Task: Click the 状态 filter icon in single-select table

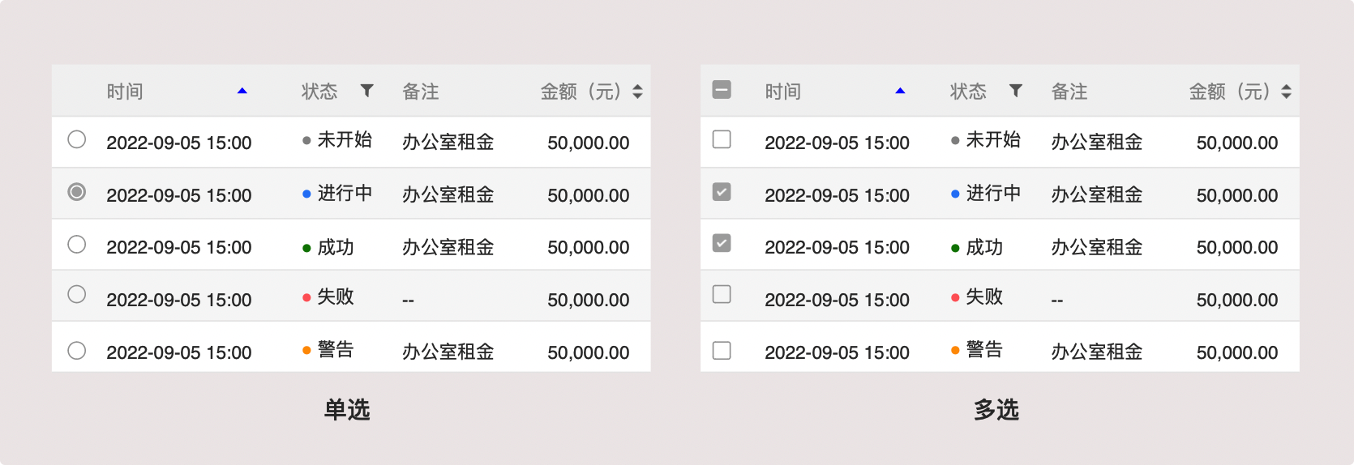Action: click(x=366, y=91)
